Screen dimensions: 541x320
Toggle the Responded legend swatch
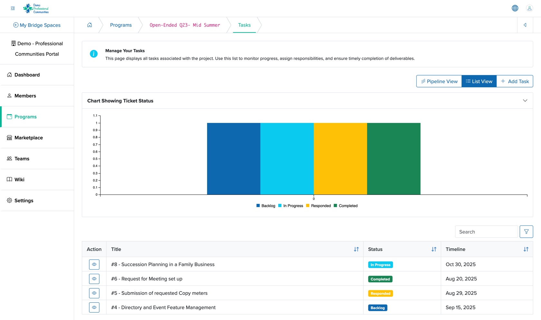[x=308, y=205]
